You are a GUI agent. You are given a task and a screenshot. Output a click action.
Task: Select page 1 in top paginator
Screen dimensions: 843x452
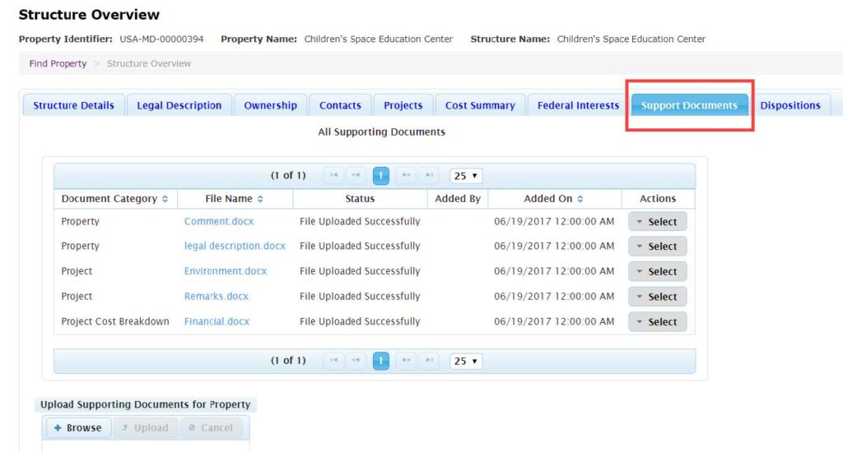[x=381, y=176]
